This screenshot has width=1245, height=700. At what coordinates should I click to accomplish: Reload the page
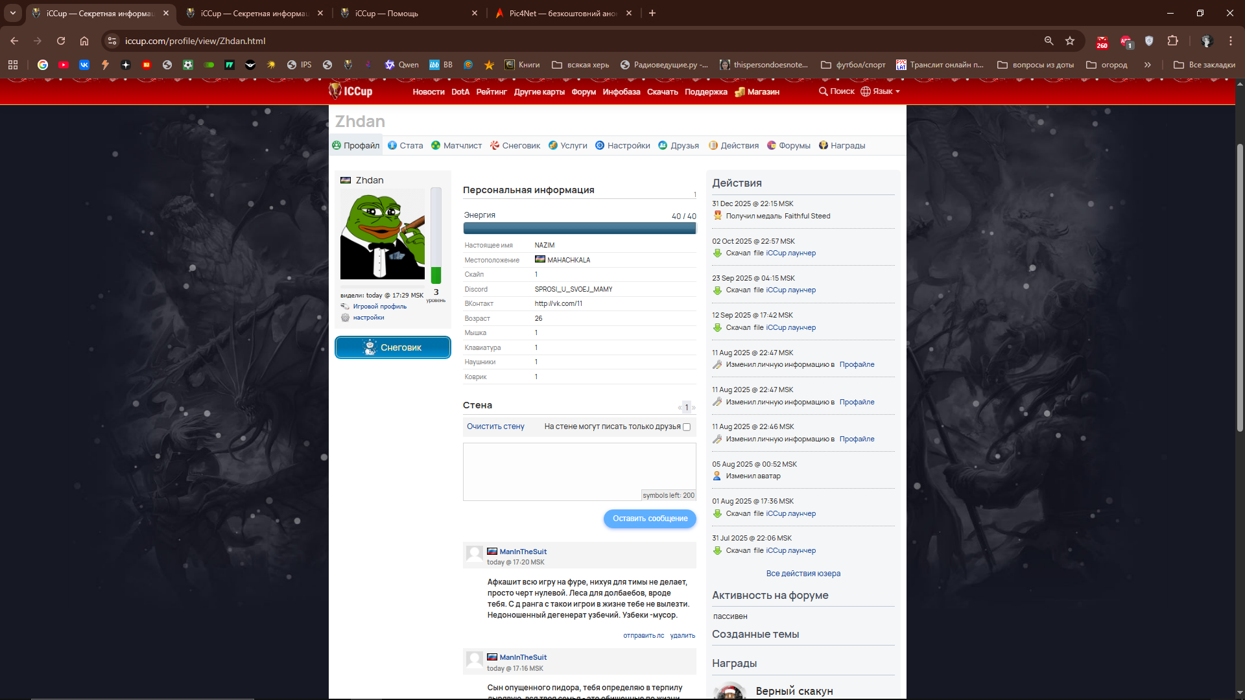[x=61, y=41]
